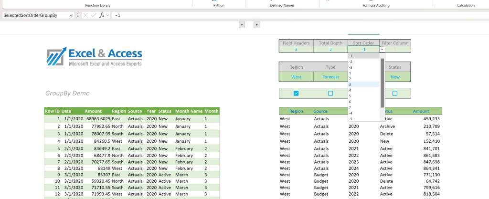Select the Type filter cell Forecast

330,77
